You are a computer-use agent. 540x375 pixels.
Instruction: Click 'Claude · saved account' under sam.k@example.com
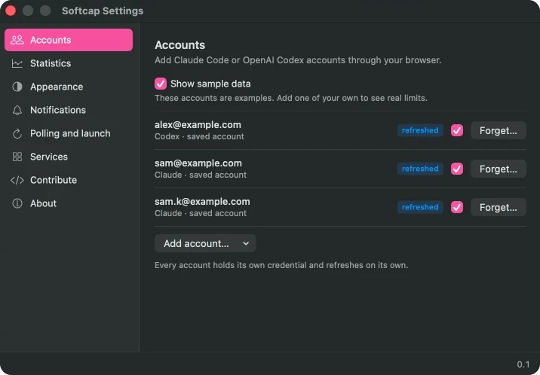201,213
